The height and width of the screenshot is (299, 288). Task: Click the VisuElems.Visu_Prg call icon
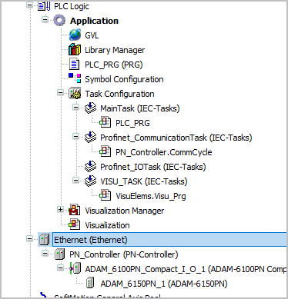[x=105, y=195]
